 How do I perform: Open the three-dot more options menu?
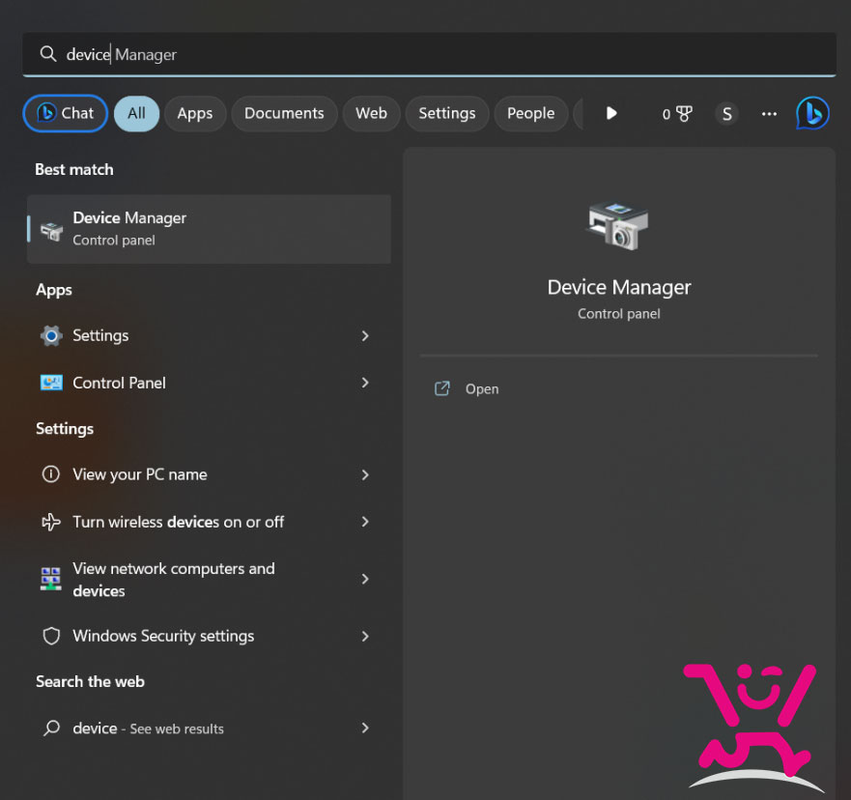click(x=769, y=113)
